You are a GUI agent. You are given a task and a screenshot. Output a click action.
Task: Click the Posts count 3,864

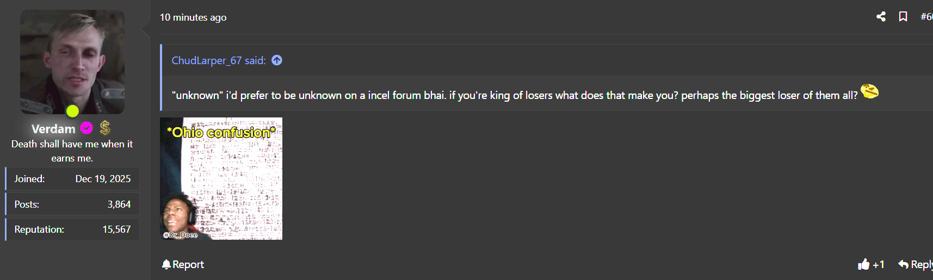point(119,204)
